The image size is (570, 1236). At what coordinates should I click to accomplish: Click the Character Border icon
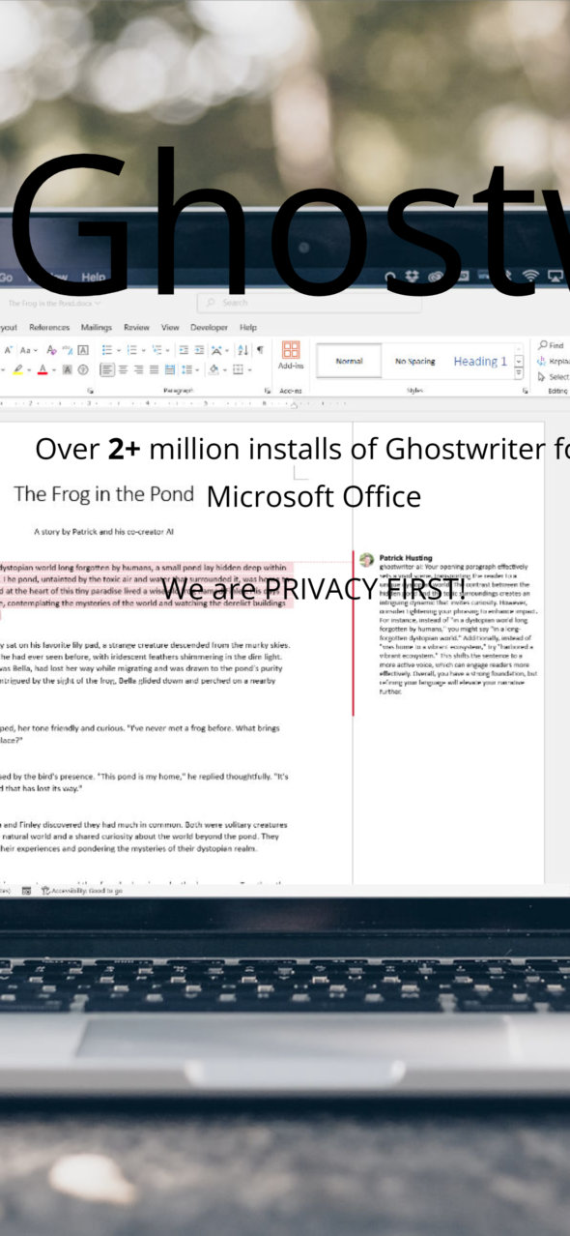pos(83,350)
